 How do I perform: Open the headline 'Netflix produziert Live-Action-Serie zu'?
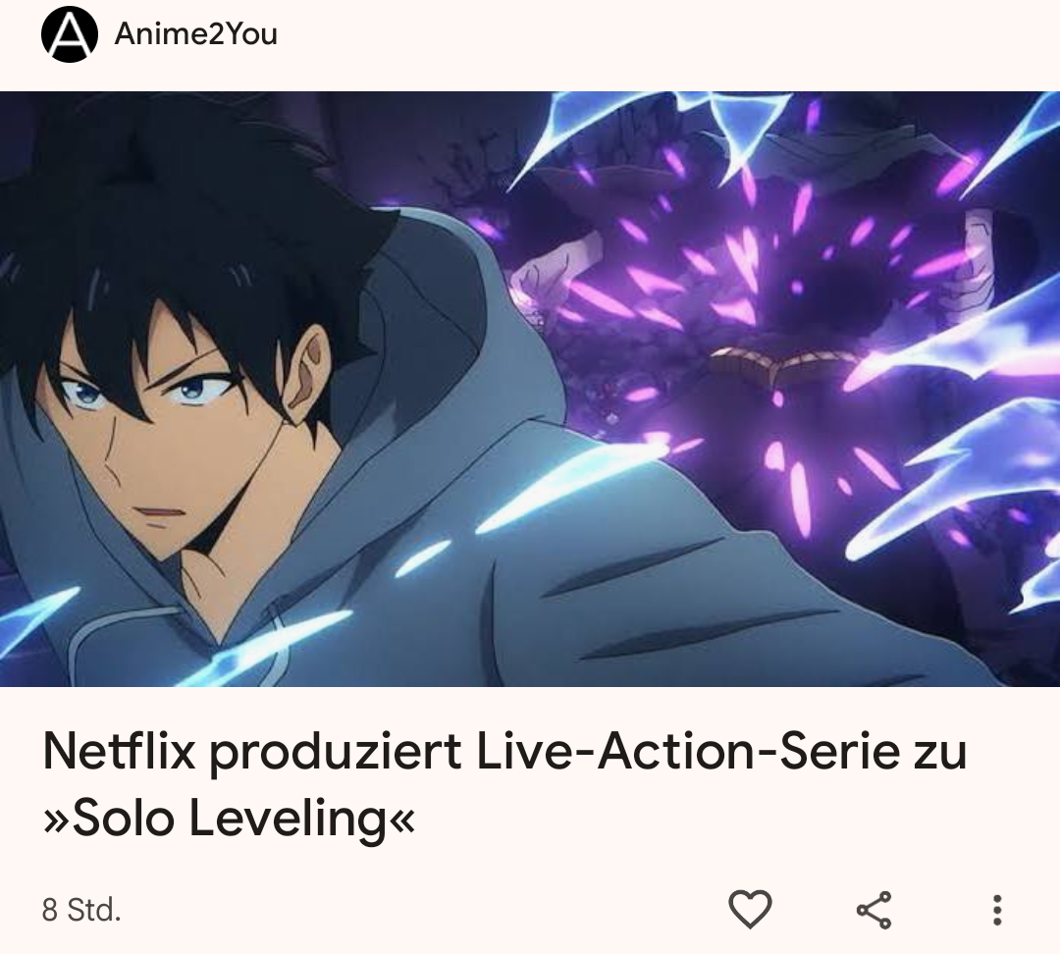pos(504,751)
